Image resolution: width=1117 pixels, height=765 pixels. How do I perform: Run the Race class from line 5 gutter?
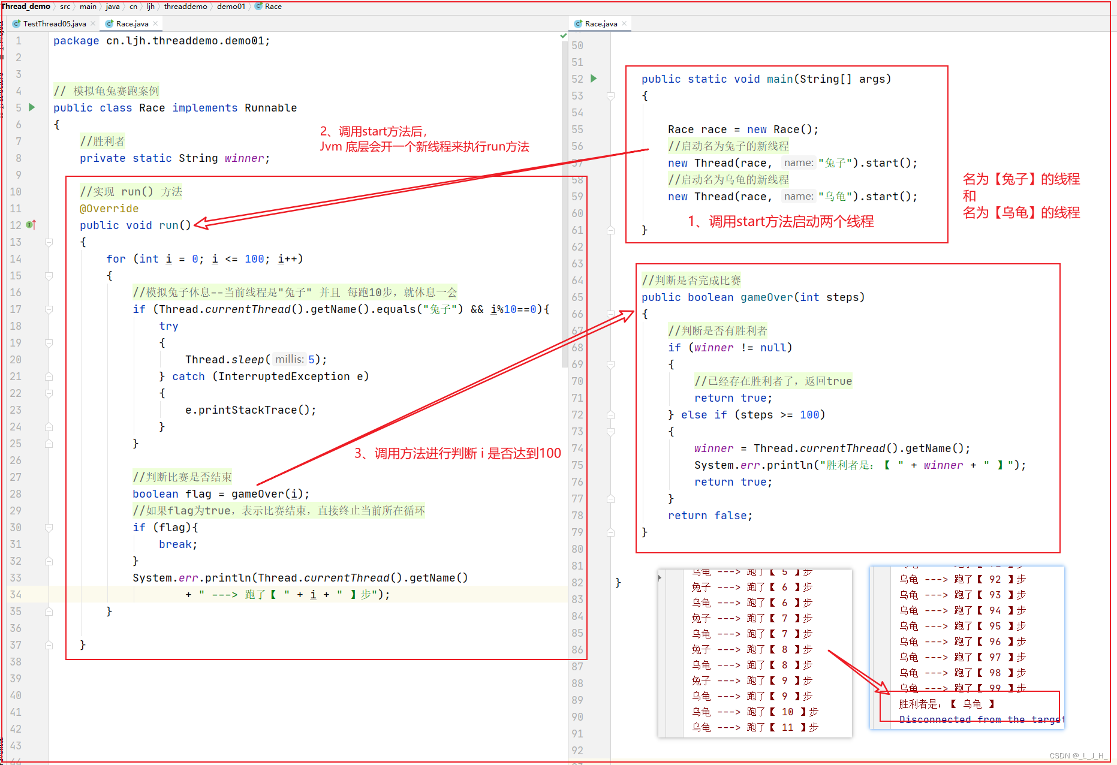[32, 107]
